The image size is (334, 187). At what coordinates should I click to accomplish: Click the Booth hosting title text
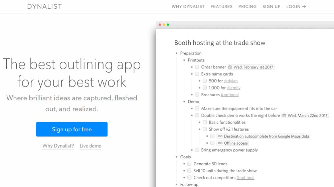click(x=220, y=43)
